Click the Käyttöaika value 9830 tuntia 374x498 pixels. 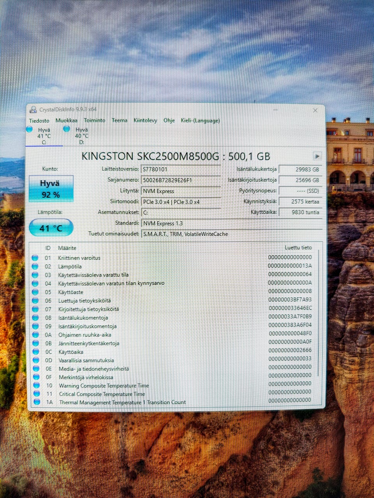pos(300,212)
